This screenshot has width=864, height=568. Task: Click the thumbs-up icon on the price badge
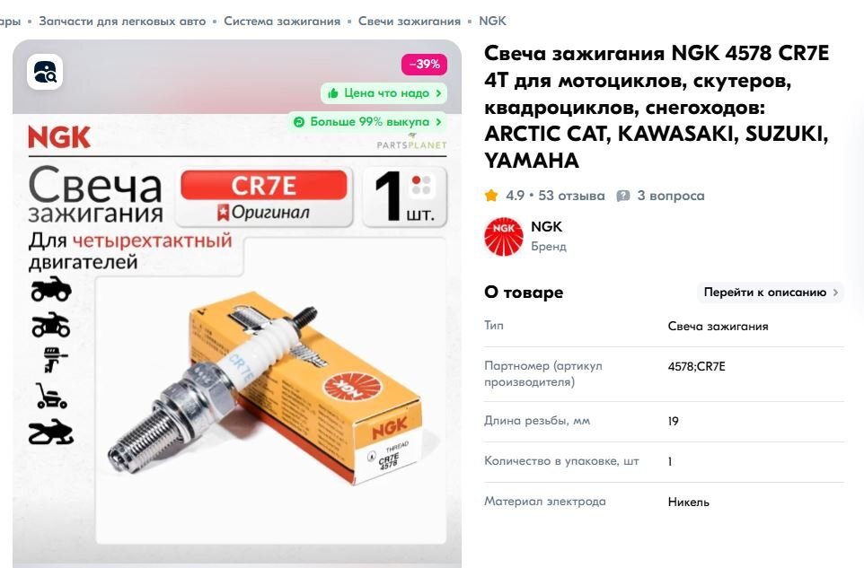click(333, 93)
